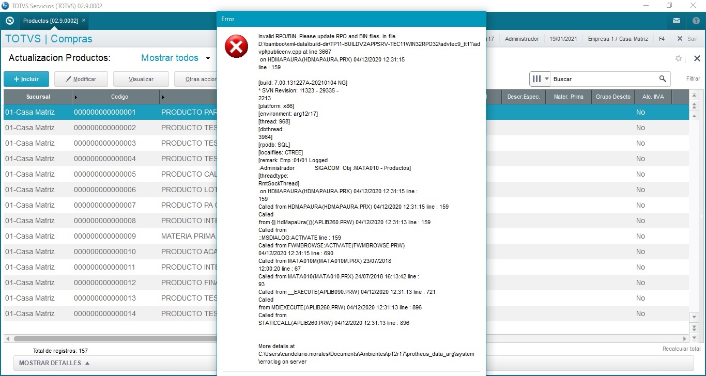706x376 pixels.
Task: Click the page-down double arrow in grid
Action: tap(694, 327)
